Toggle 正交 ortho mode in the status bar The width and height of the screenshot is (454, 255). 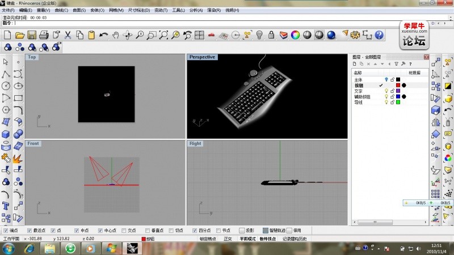228,239
